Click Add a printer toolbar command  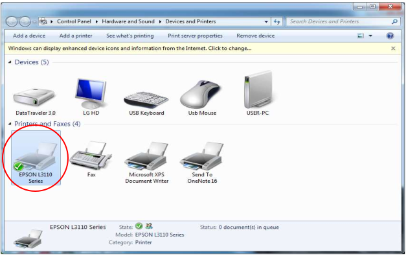[x=76, y=36]
